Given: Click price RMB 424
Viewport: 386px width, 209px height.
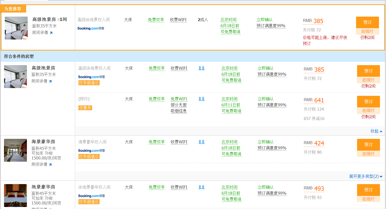Looking at the screenshot, I should coord(314,143).
